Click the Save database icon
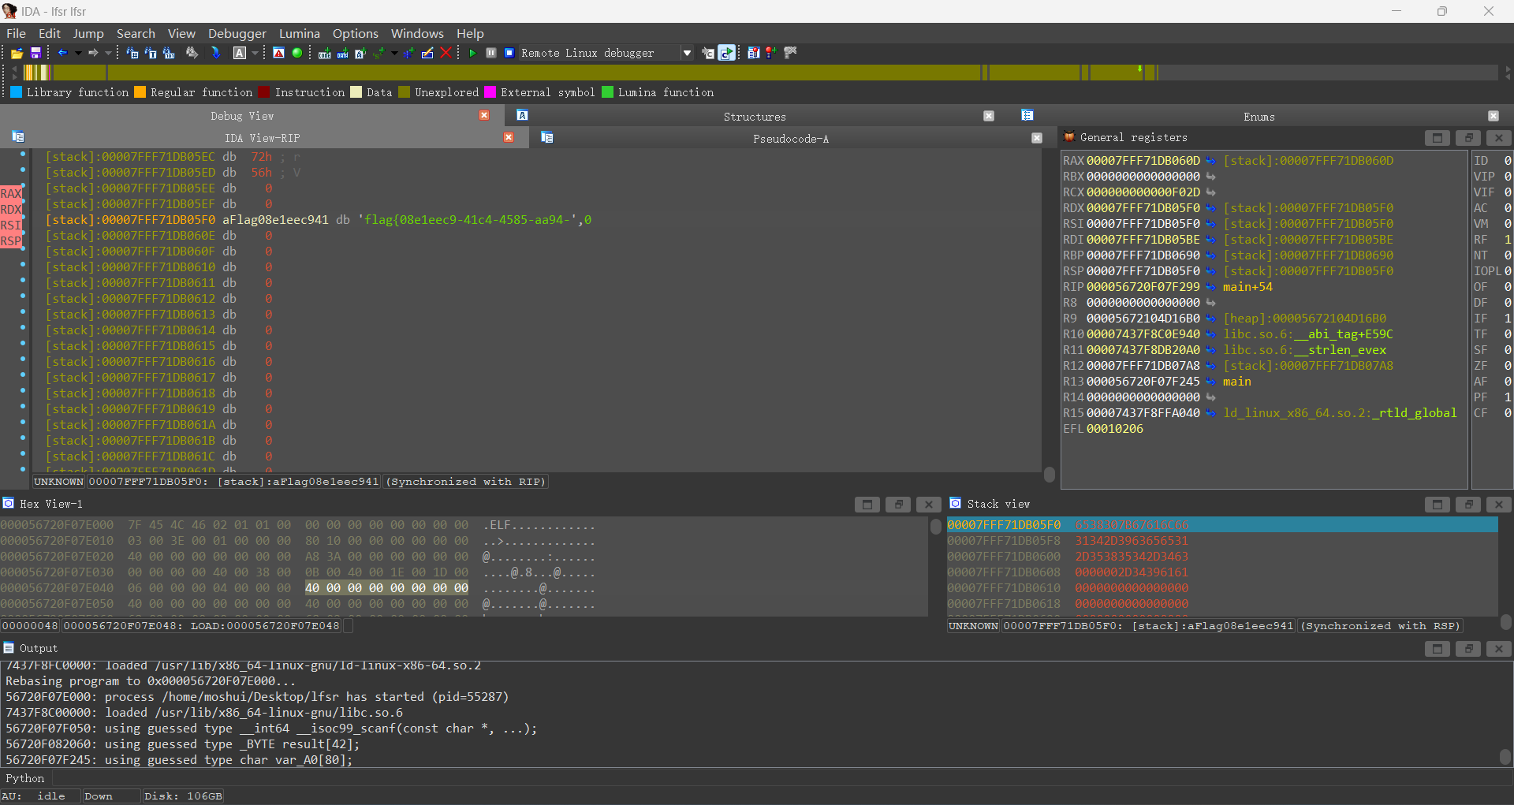This screenshot has height=805, width=1514. (x=35, y=53)
